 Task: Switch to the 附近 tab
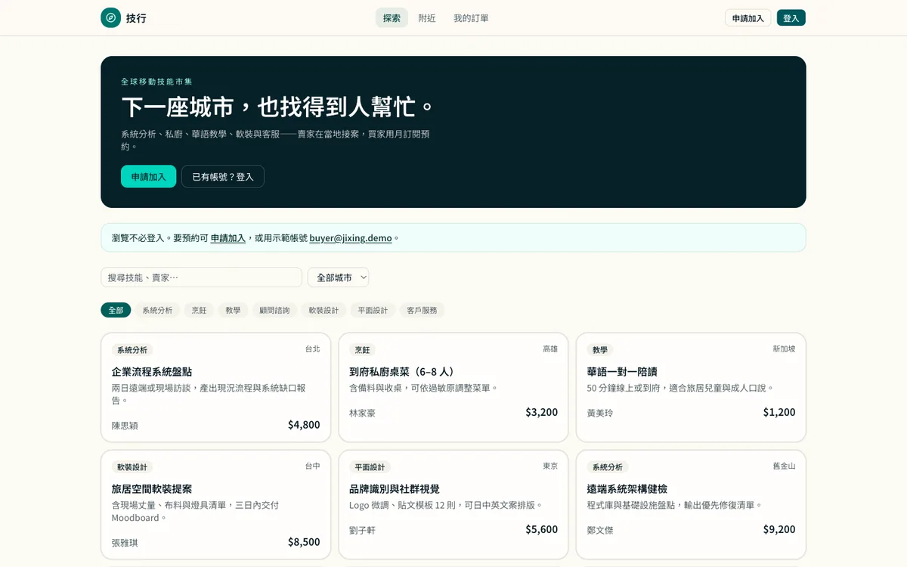coord(427,17)
